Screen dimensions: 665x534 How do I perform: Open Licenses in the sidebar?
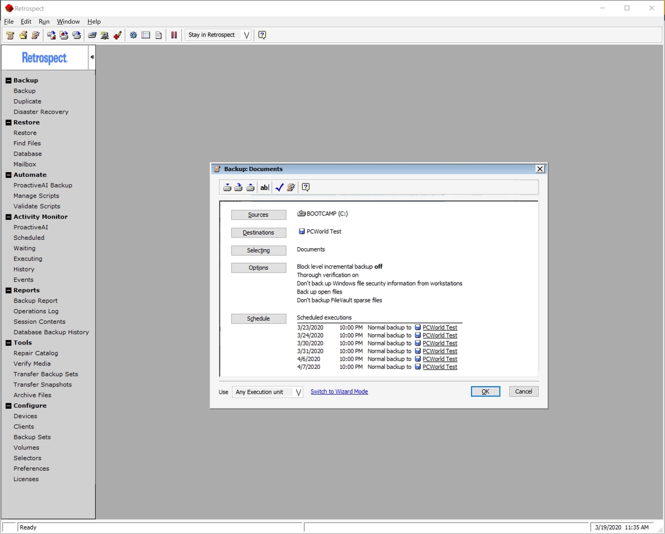[26, 480]
